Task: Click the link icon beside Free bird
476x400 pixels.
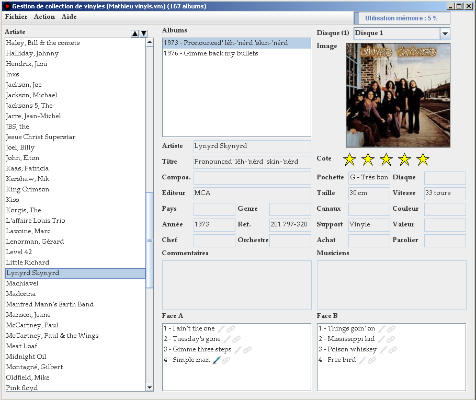Action: pyautogui.click(x=372, y=360)
